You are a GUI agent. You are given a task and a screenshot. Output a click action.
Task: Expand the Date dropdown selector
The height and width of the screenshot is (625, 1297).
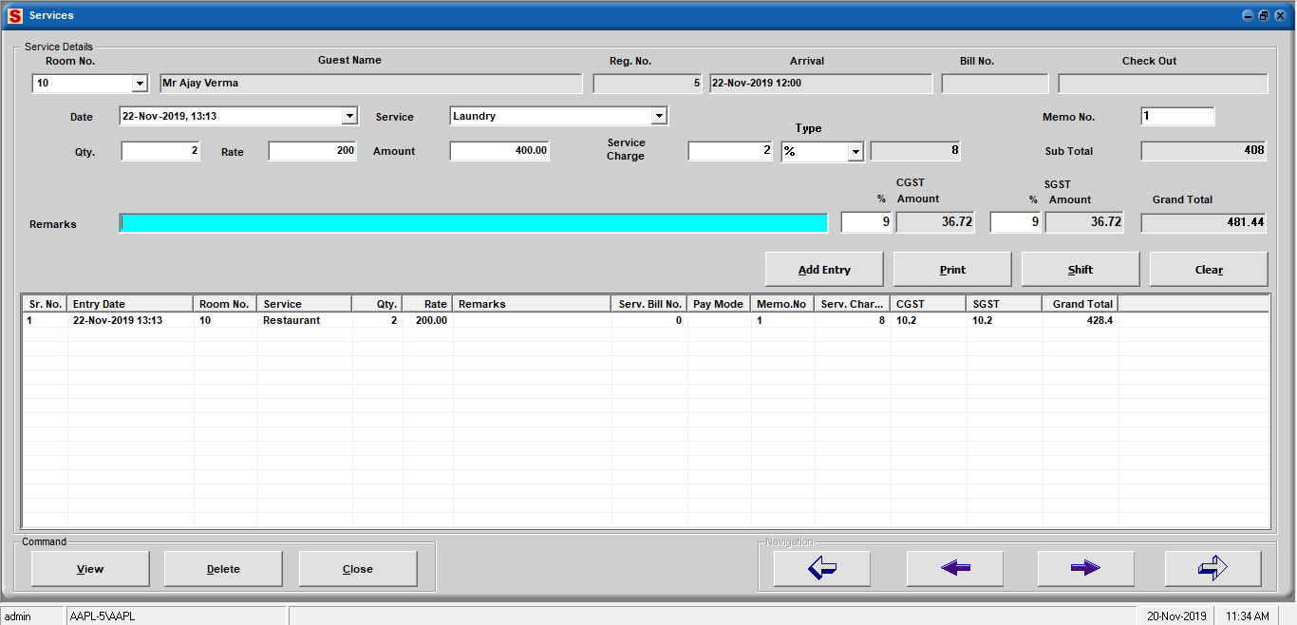pyautogui.click(x=349, y=116)
